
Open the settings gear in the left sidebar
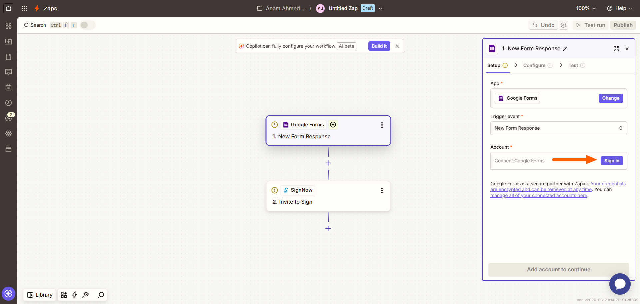9,133
